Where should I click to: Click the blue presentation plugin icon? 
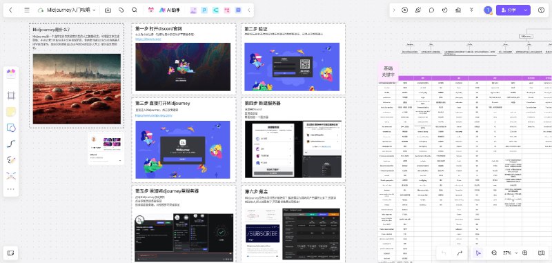tap(238, 10)
